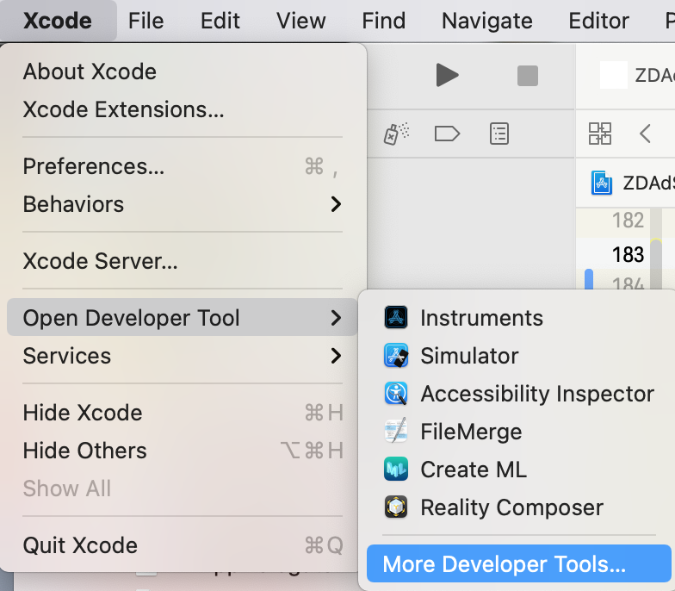This screenshot has height=591, width=675.
Task: Choose About Xcode
Action: coord(183,72)
